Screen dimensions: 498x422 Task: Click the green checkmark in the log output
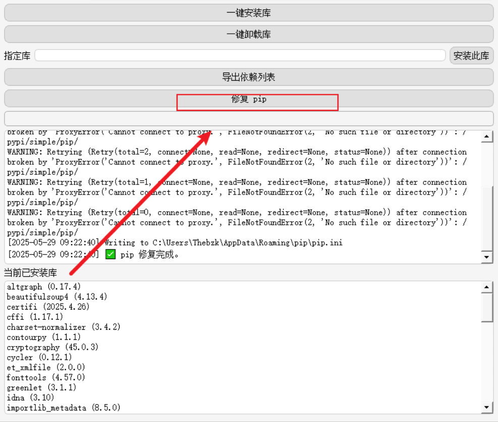[110, 255]
